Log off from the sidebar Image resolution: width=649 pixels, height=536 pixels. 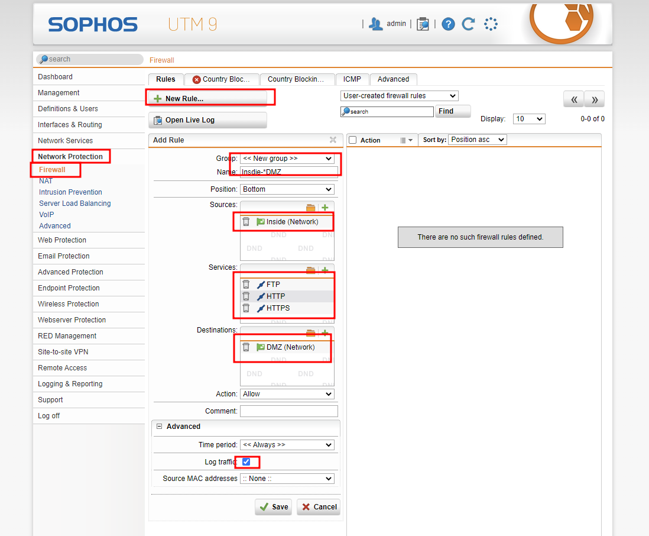click(49, 415)
